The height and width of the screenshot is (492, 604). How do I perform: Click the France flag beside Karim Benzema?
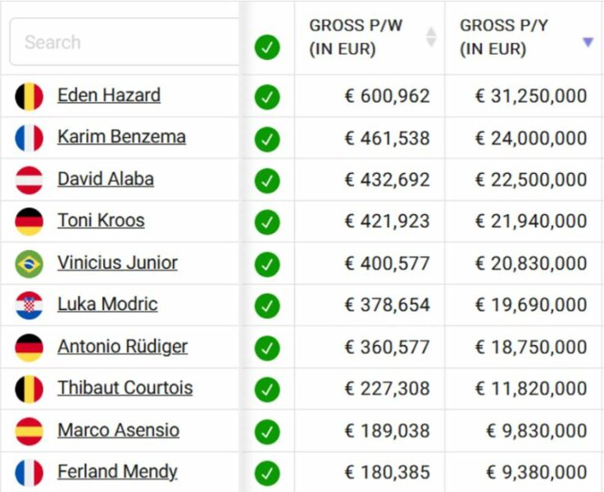[x=29, y=139]
